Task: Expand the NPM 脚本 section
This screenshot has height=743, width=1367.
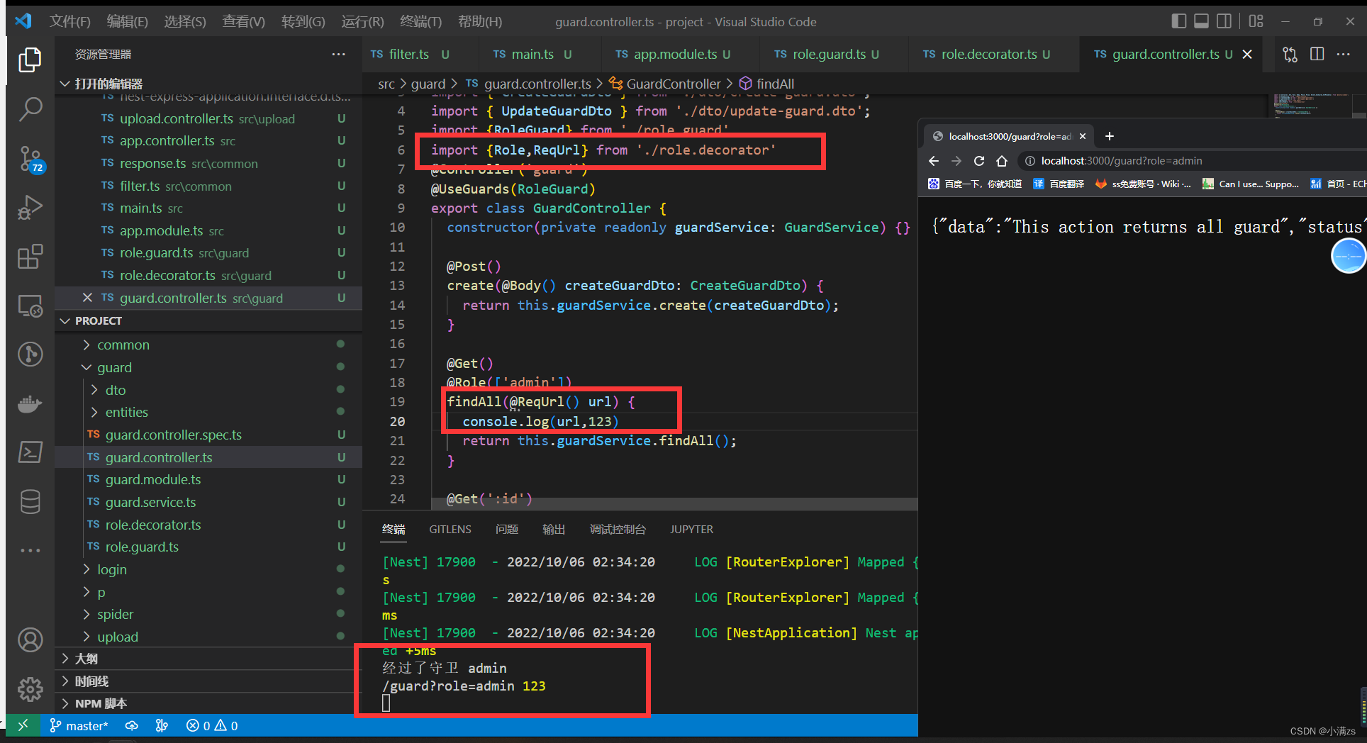Action: [101, 703]
